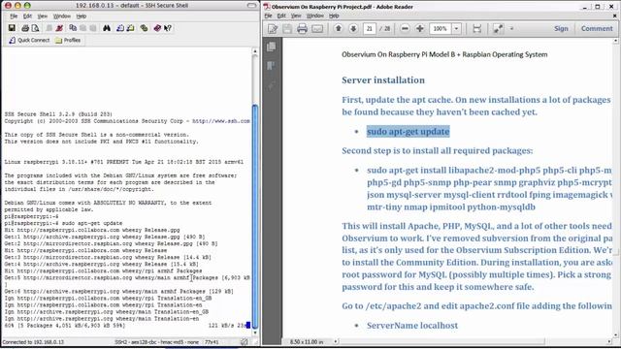This screenshot has width=621, height=349.
Task: Open a New Terminal Window via SSH toolbar icon
Action: click(120, 28)
